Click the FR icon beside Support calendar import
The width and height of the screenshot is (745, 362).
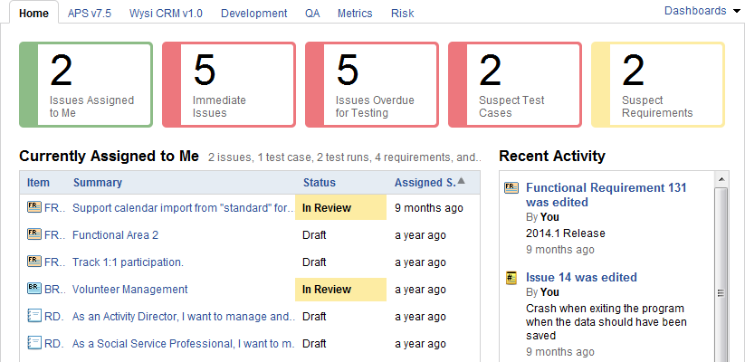tap(34, 207)
